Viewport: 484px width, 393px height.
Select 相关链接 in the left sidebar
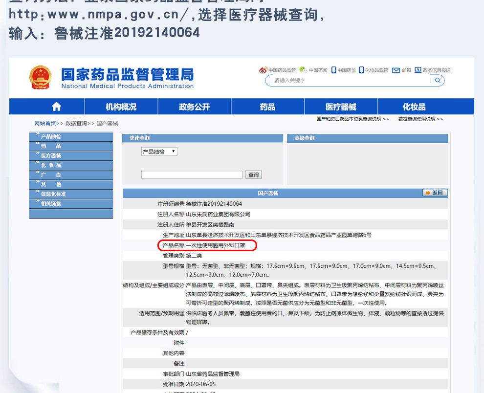pyautogui.click(x=71, y=203)
